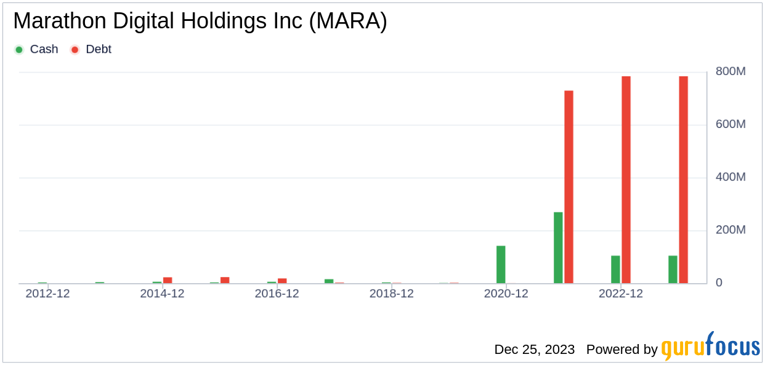
Task: Click the x-axis label 2012-12
Action: point(47,294)
